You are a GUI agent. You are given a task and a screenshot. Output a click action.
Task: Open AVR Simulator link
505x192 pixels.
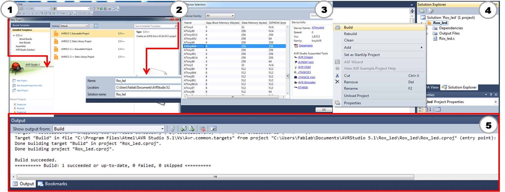pos(307,82)
